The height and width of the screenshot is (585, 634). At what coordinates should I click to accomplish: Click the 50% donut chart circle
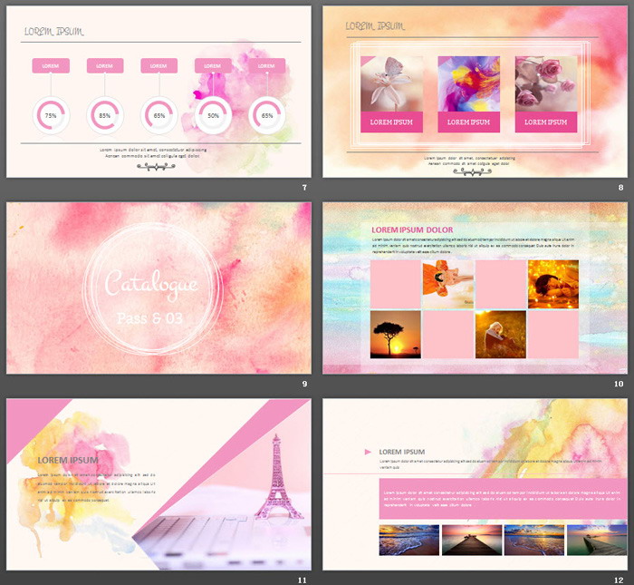click(x=213, y=116)
